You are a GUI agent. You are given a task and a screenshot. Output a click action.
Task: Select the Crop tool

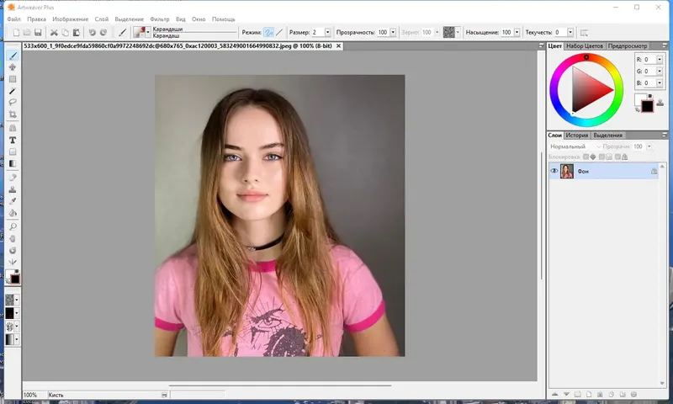[13, 114]
